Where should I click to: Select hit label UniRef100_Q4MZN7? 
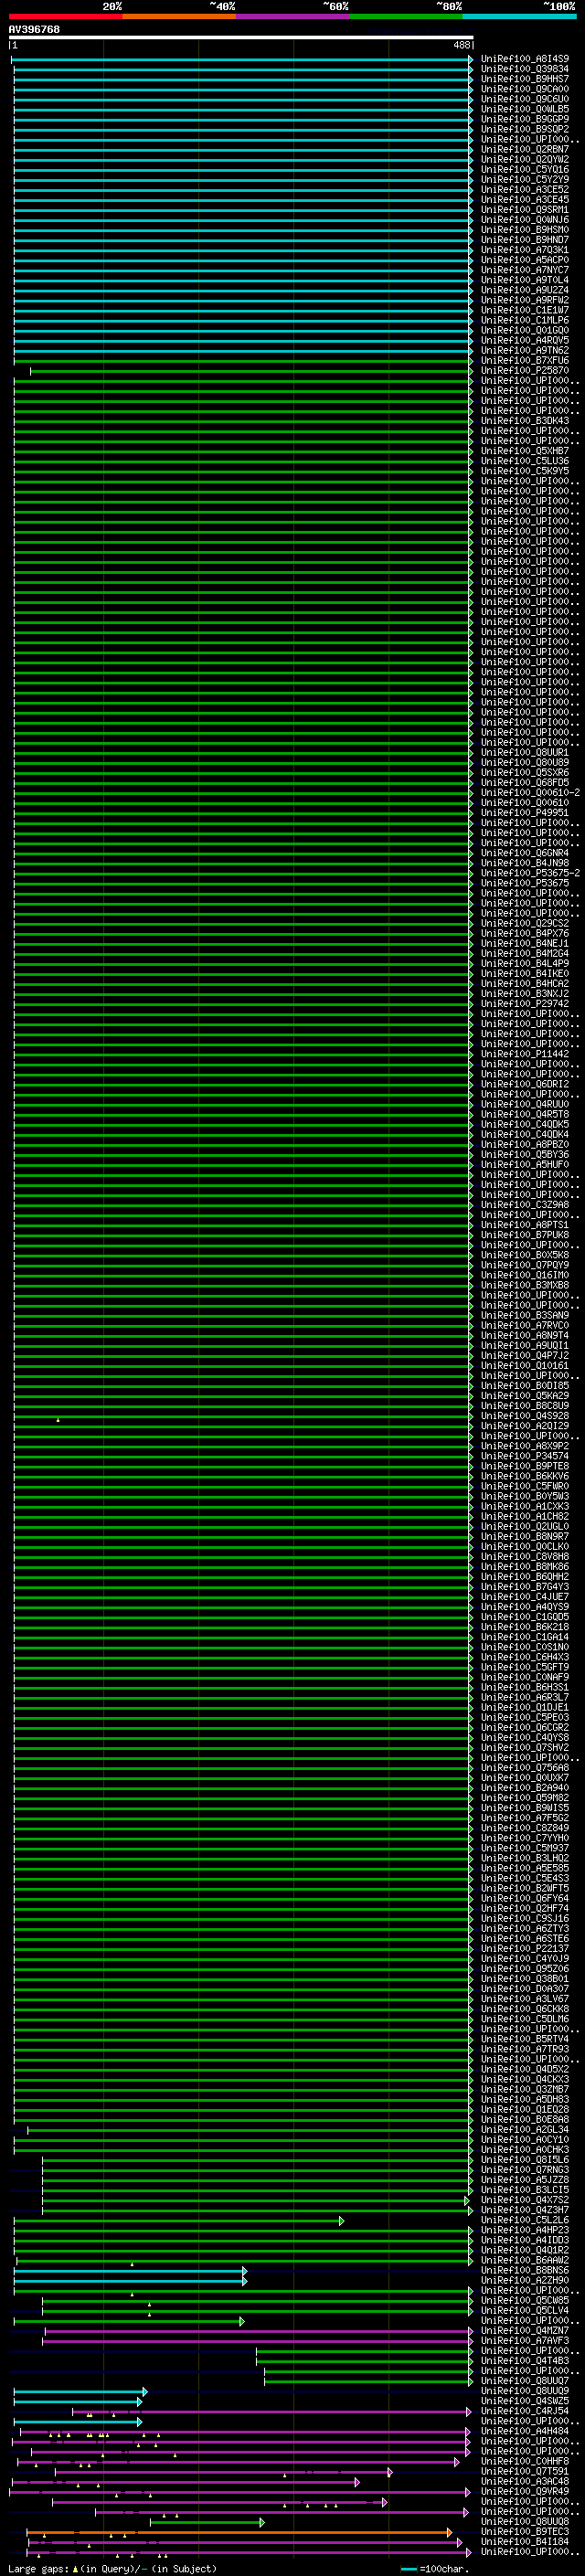(x=525, y=2330)
